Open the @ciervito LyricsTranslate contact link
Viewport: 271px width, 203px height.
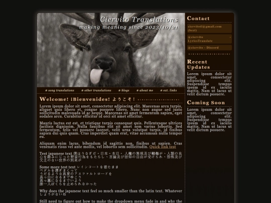click(x=209, y=39)
